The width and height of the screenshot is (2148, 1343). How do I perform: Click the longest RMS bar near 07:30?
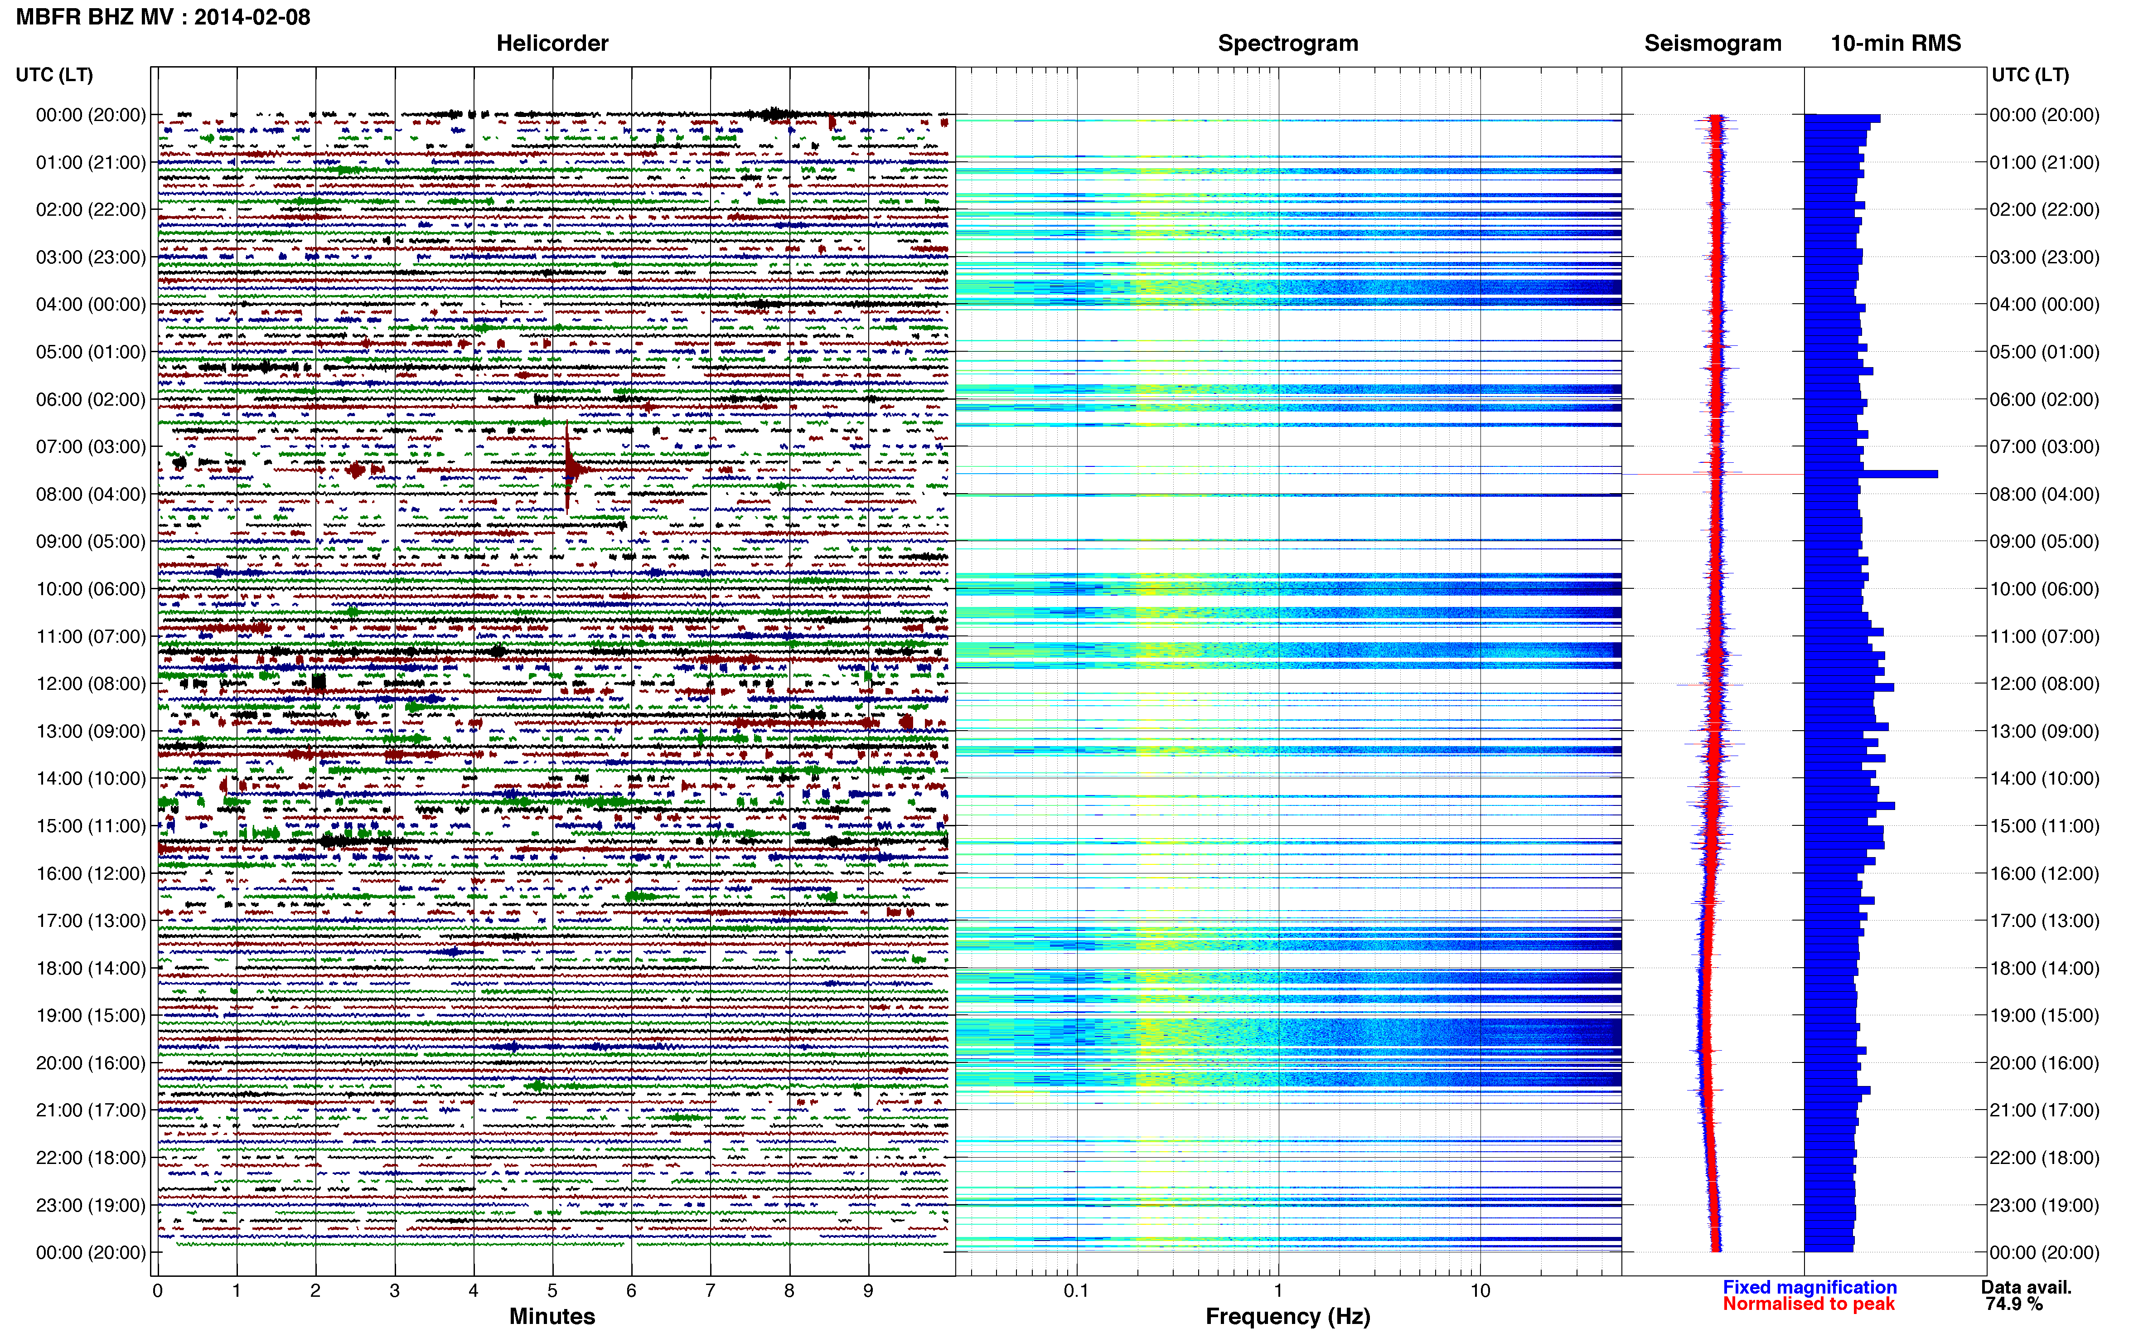[1871, 474]
